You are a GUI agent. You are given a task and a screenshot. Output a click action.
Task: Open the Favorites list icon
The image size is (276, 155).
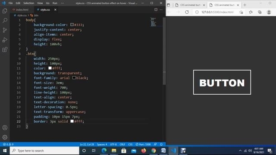coord(251,12)
